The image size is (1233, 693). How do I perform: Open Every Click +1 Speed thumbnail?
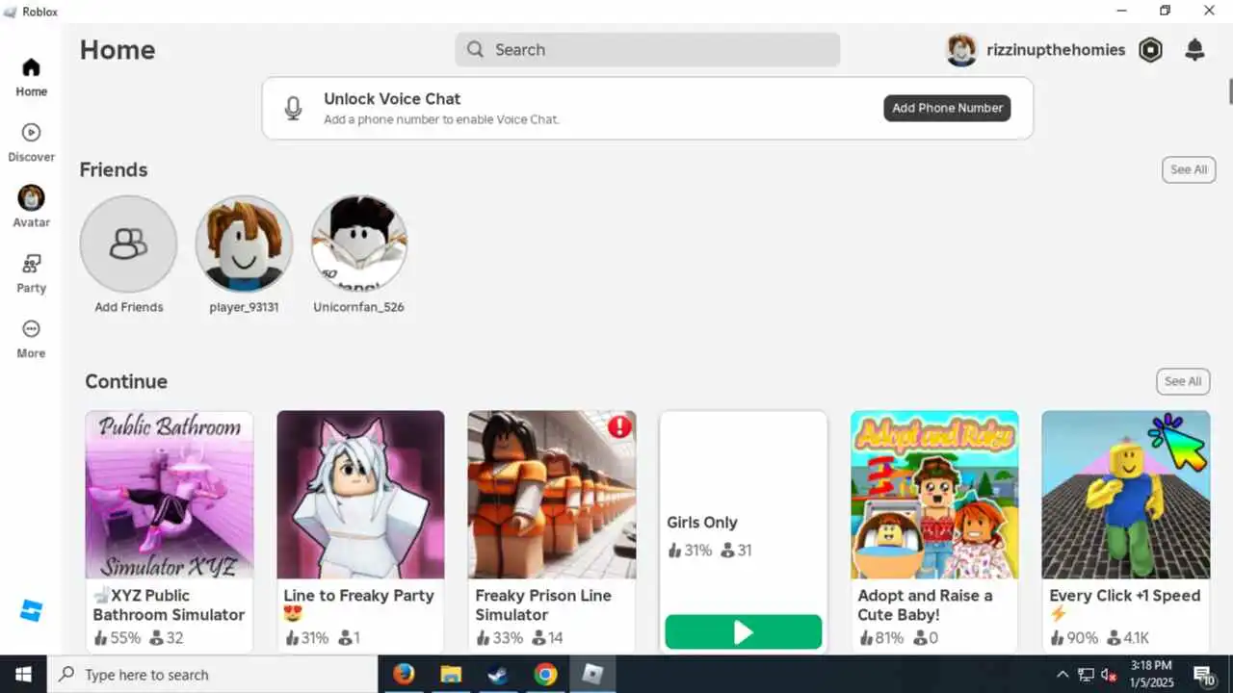(1126, 495)
